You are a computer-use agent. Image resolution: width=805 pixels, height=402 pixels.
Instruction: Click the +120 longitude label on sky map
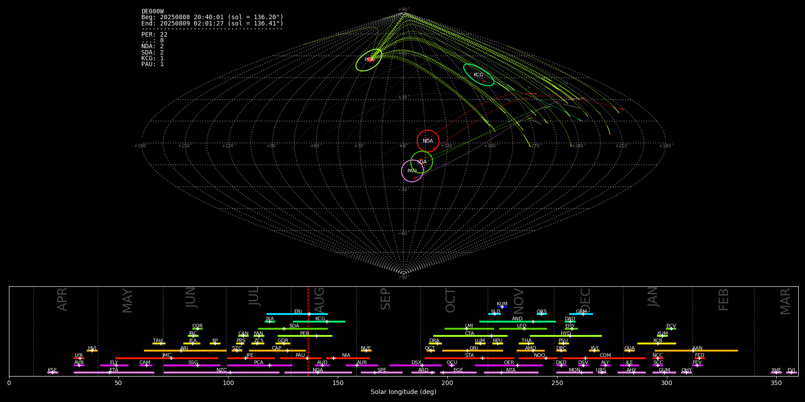(x=228, y=146)
